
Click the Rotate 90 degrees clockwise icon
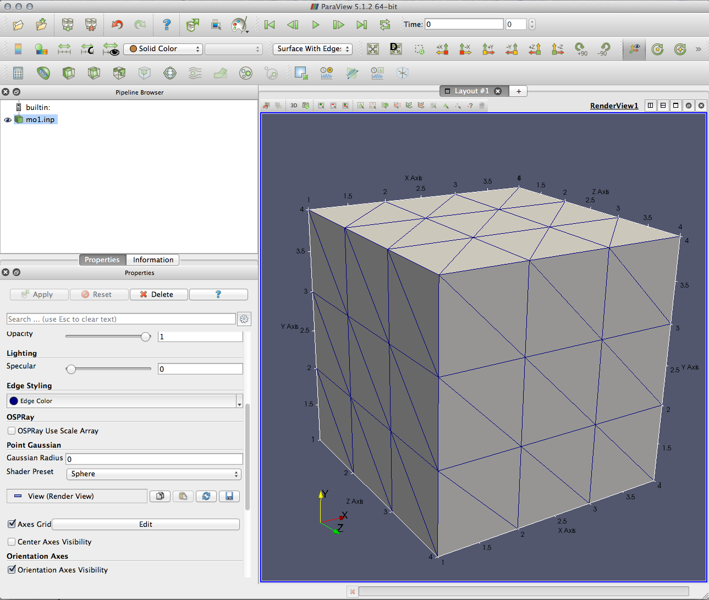click(581, 49)
